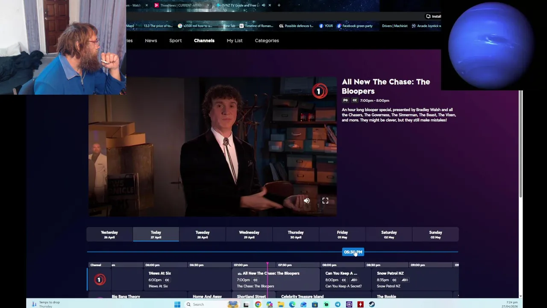Open the YOUR Facebook bookmark
The width and height of the screenshot is (547, 308).
tap(326, 26)
